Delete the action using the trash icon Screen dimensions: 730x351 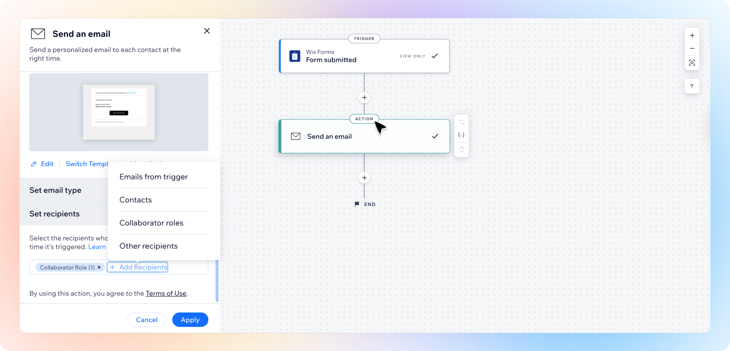(462, 149)
